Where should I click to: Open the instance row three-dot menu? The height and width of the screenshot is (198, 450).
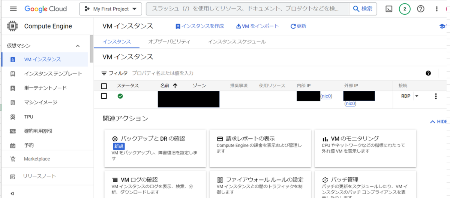(x=436, y=96)
